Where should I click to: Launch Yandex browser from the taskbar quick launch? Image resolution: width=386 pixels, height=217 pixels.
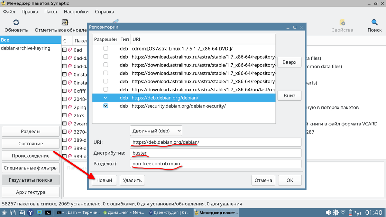(30, 212)
